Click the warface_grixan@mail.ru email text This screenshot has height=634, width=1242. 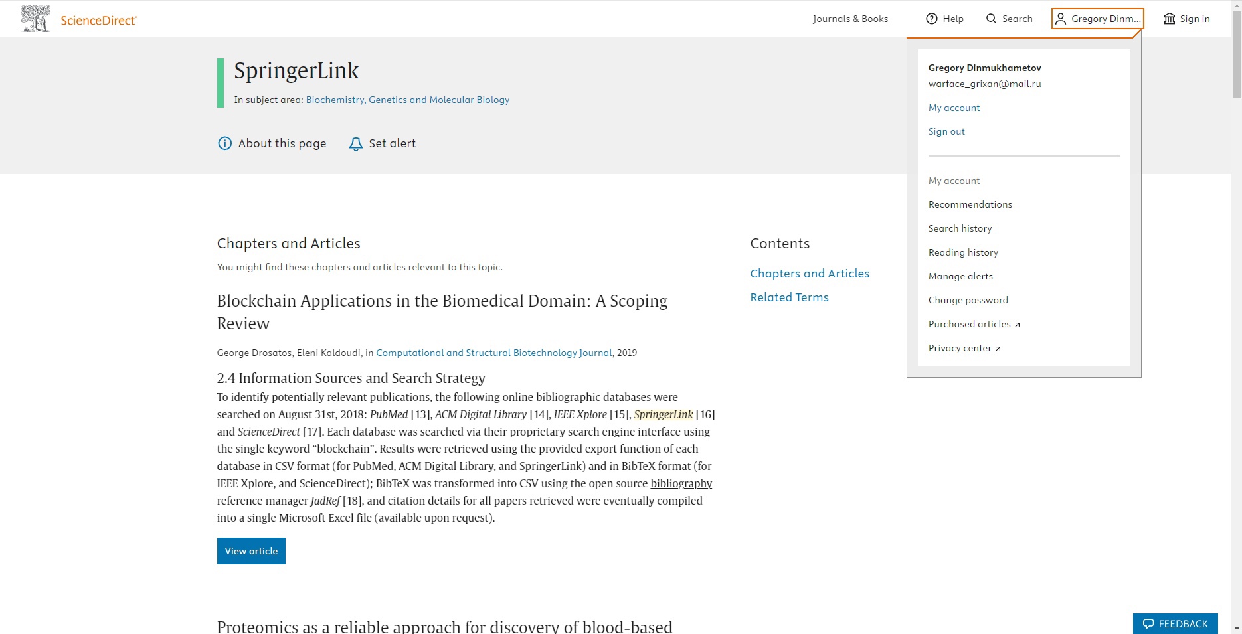tap(984, 84)
